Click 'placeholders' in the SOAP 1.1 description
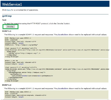This screenshot has width=111, height=100. click(63, 35)
